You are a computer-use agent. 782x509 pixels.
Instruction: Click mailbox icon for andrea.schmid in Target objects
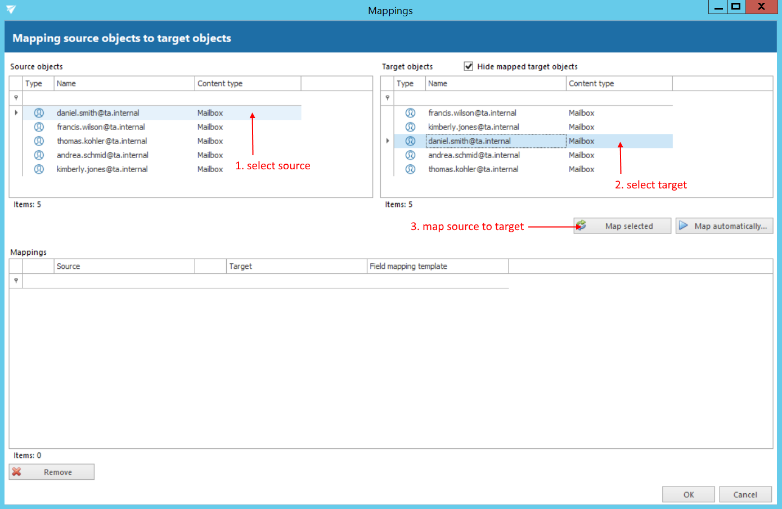tap(410, 155)
